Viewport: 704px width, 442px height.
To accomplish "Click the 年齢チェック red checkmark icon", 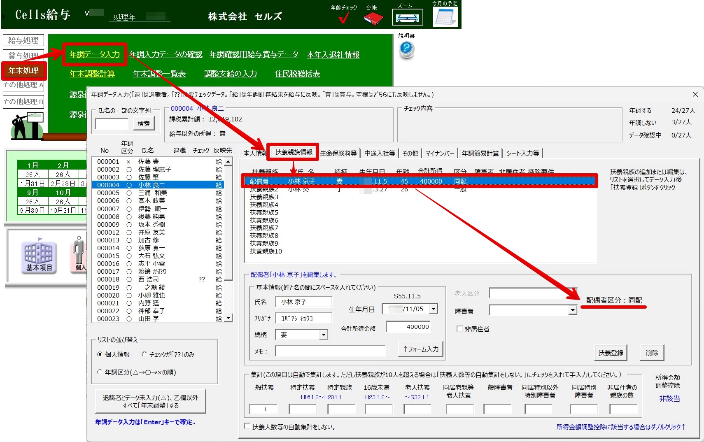I will pos(343,18).
